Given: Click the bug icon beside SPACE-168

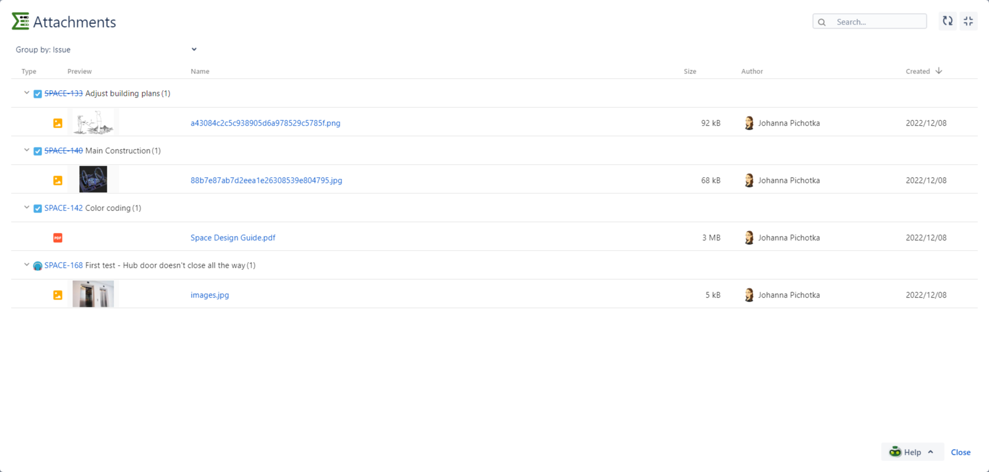Looking at the screenshot, I should (x=38, y=266).
